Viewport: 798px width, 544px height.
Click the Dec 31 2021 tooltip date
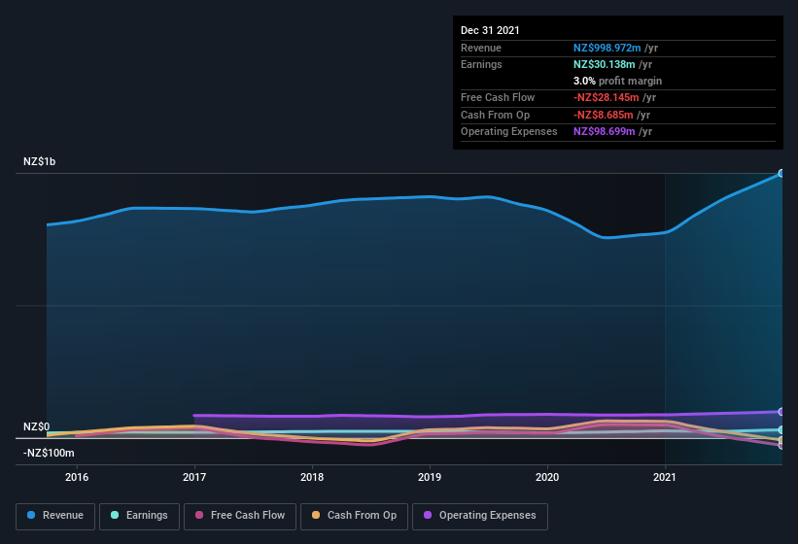tap(490, 30)
